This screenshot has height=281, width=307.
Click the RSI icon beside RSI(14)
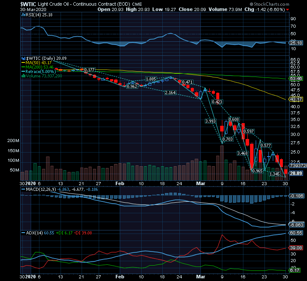pos(23,15)
